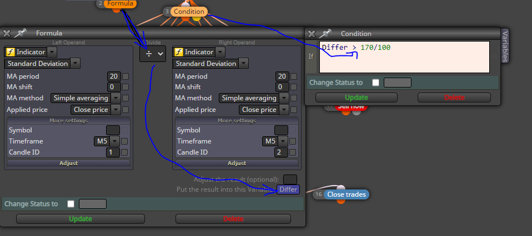This screenshot has height=236, width=532.
Task: Toggle checkbox beside left MA shift
Action: pos(126,87)
